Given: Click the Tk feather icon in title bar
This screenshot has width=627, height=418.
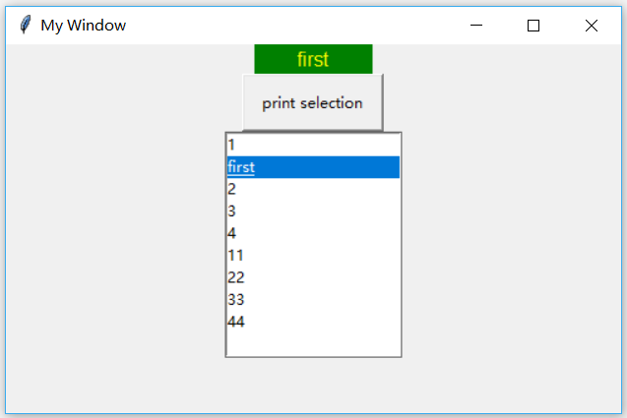Looking at the screenshot, I should click(25, 26).
